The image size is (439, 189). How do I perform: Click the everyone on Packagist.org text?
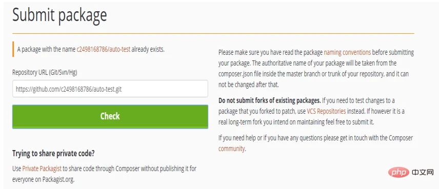coord(44,179)
